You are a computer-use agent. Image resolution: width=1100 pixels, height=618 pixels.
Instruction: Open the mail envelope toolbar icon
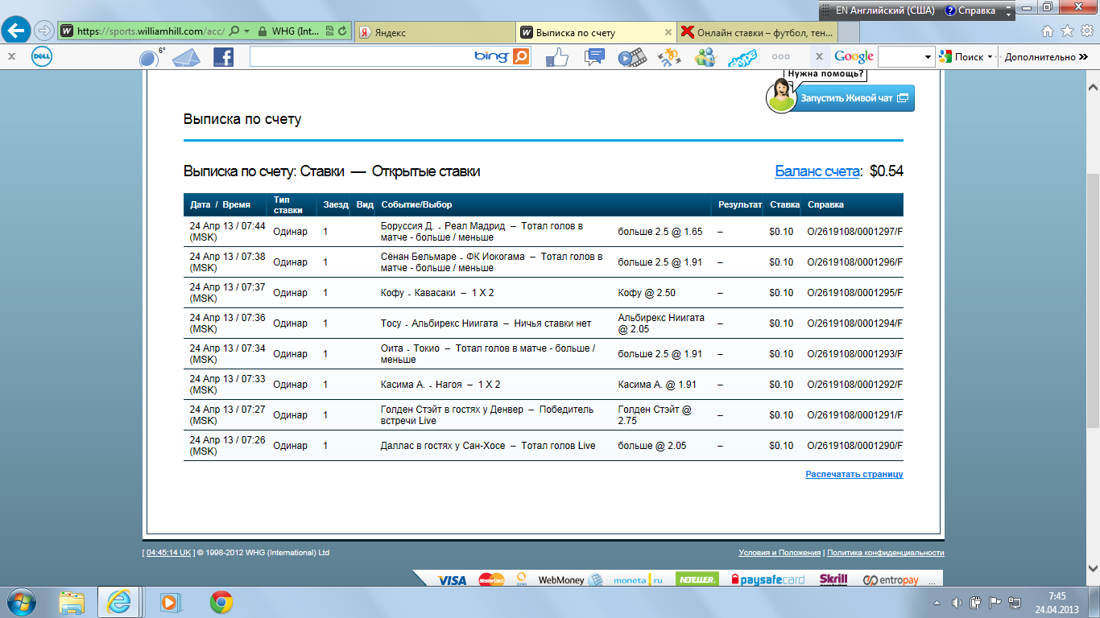185,57
